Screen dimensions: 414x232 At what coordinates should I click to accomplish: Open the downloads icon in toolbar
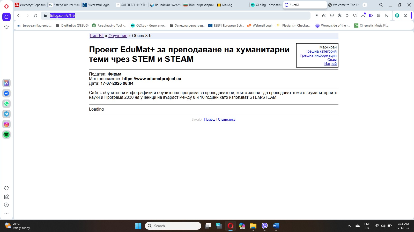363,15
